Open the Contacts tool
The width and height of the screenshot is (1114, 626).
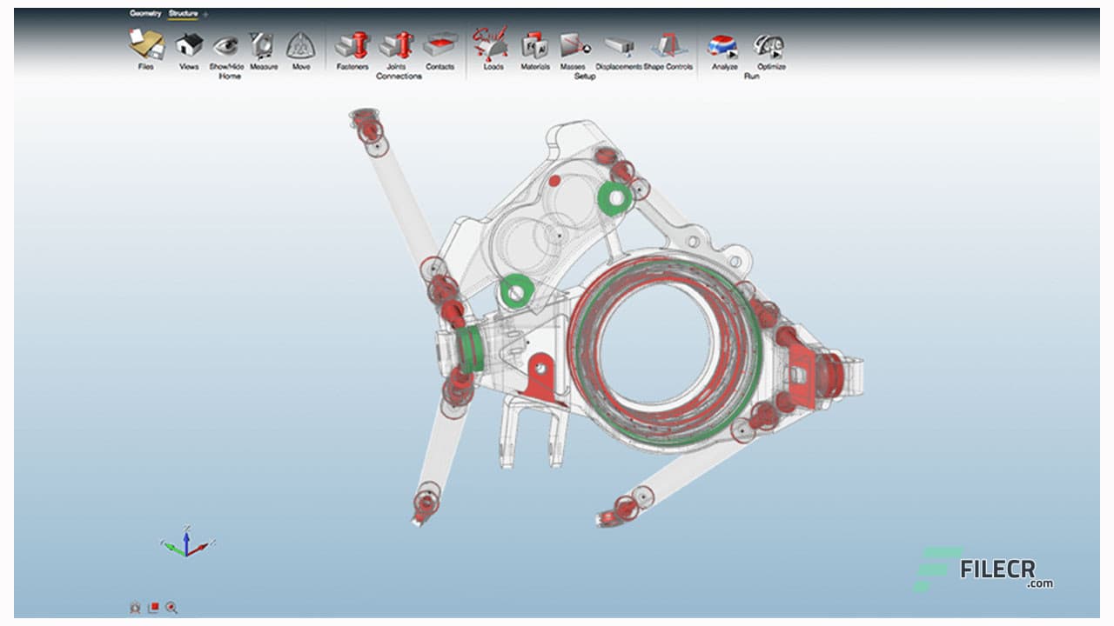[x=439, y=48]
